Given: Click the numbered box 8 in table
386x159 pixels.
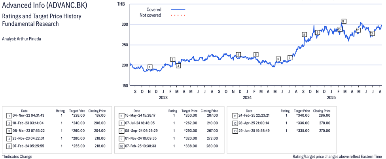Looking at the screenshot, I should pos(121,131).
